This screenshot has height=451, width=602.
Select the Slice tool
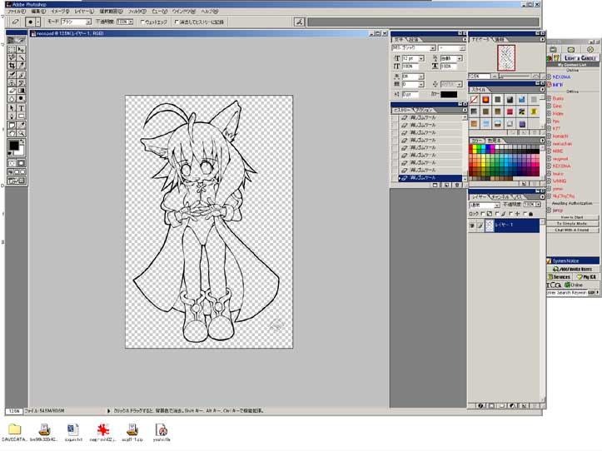(x=21, y=65)
